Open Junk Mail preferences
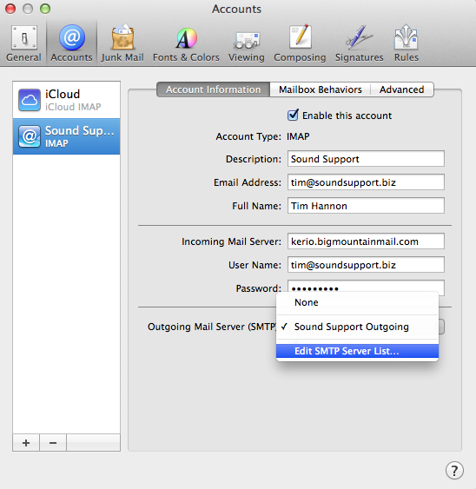This screenshot has height=489, width=476. [x=122, y=43]
